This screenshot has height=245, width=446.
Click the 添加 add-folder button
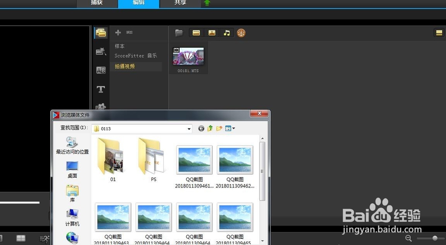point(124,33)
